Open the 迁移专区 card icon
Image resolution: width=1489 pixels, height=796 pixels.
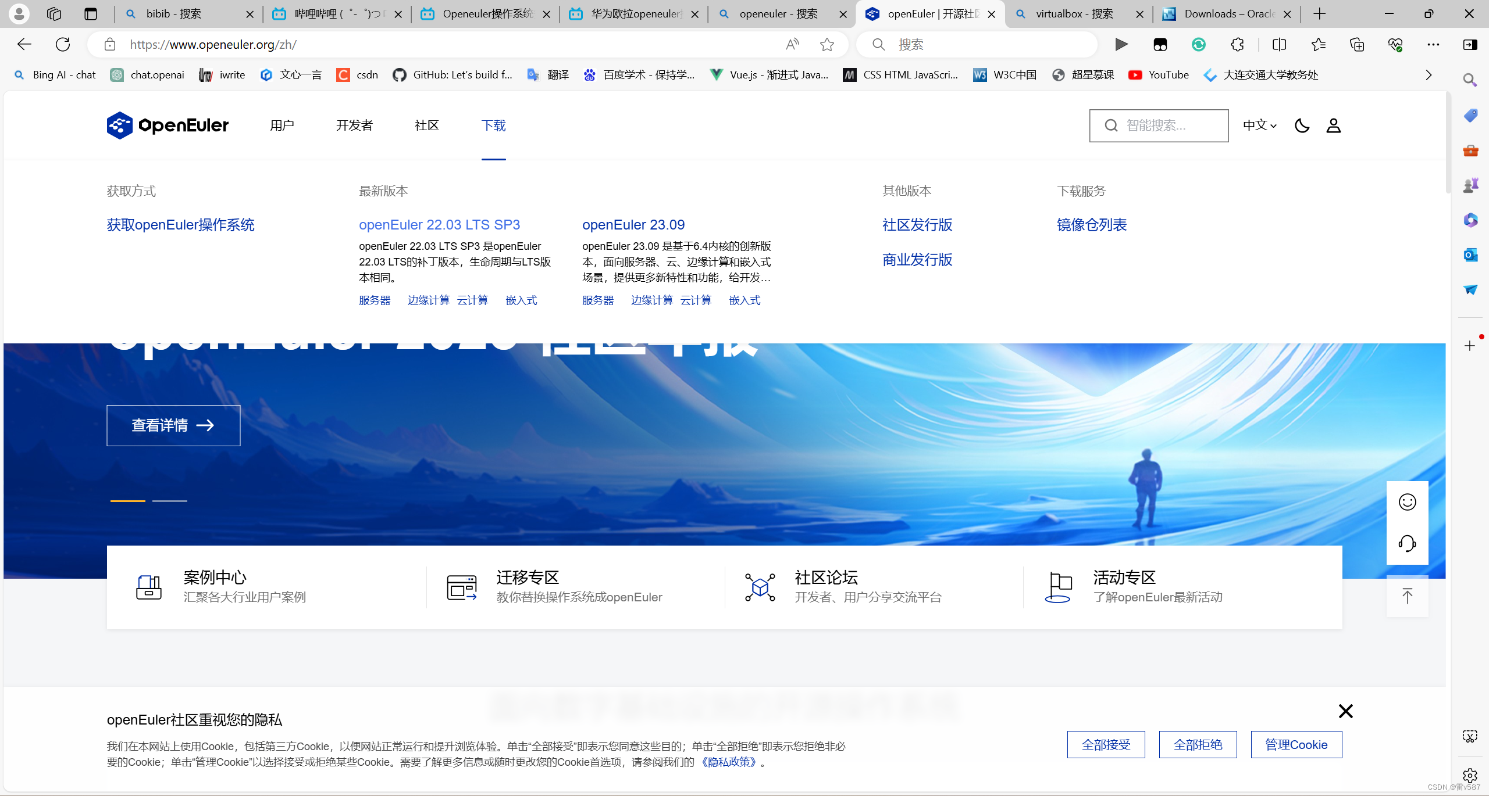click(x=462, y=587)
